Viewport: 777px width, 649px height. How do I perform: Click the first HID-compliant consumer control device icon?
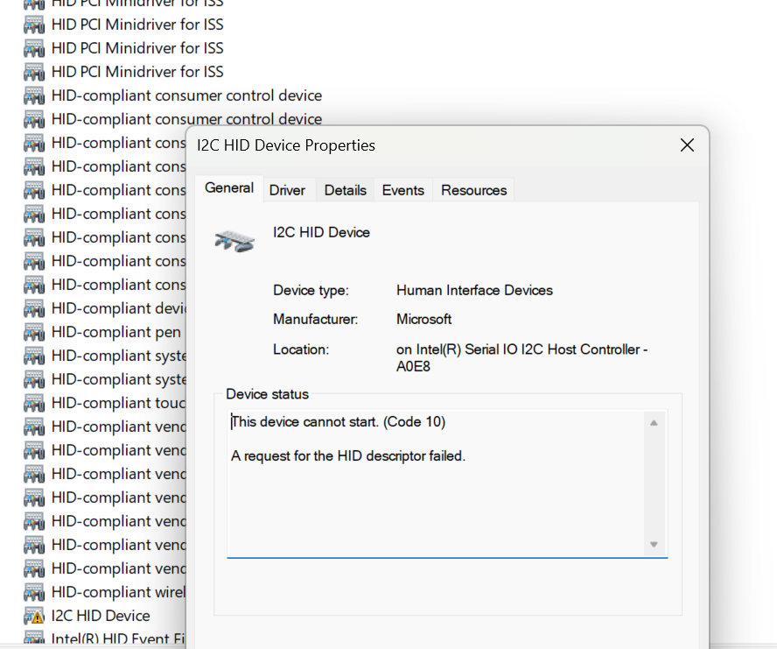tap(34, 95)
